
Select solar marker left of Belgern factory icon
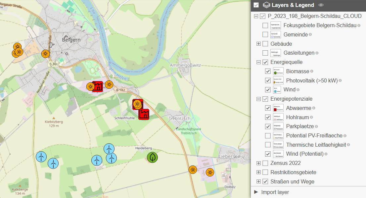(x=90, y=87)
